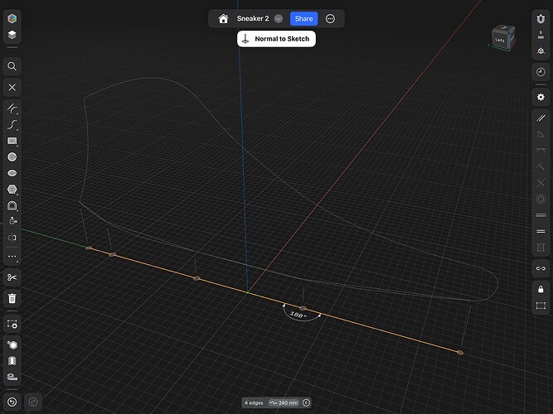Go to Home screen

pos(223,19)
